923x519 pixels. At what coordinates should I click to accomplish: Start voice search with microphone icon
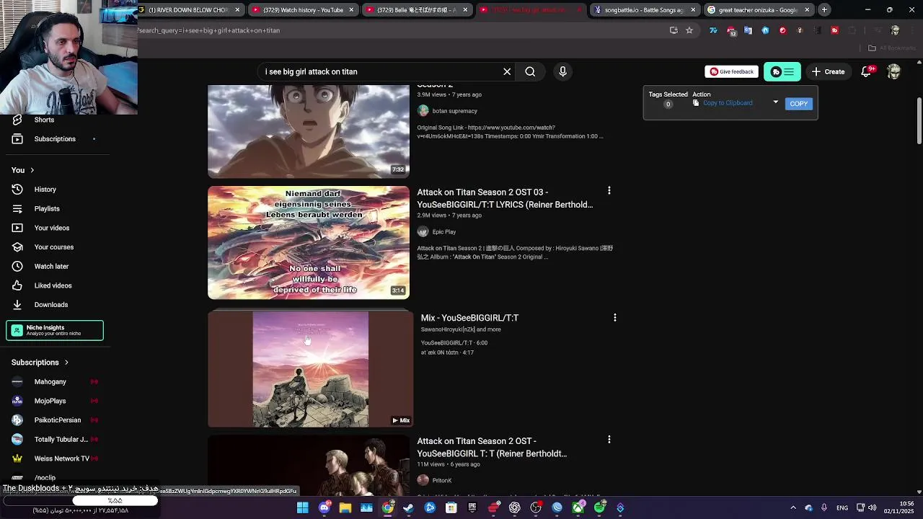coord(563,71)
